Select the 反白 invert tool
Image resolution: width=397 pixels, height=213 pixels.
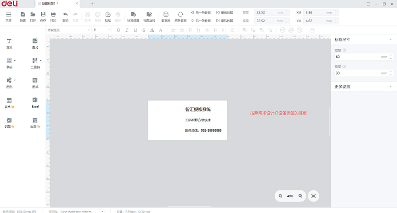point(35,123)
